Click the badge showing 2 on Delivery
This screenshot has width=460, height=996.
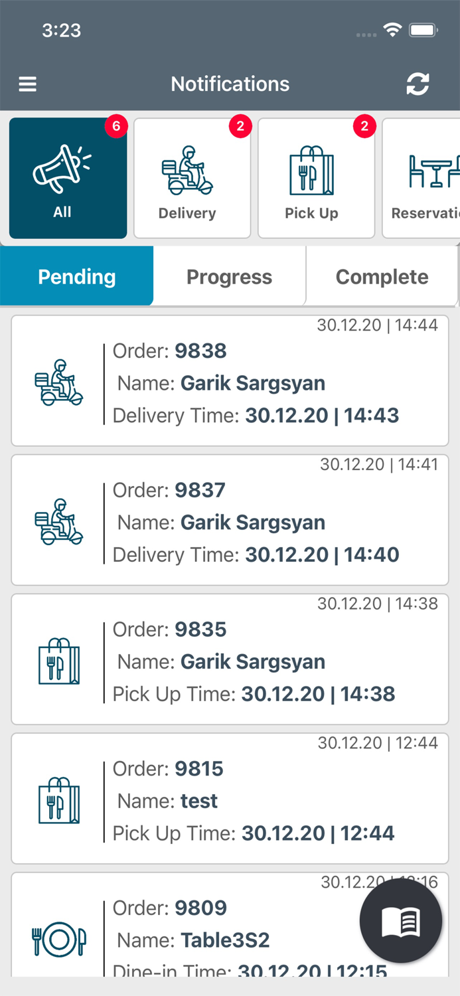(x=241, y=126)
